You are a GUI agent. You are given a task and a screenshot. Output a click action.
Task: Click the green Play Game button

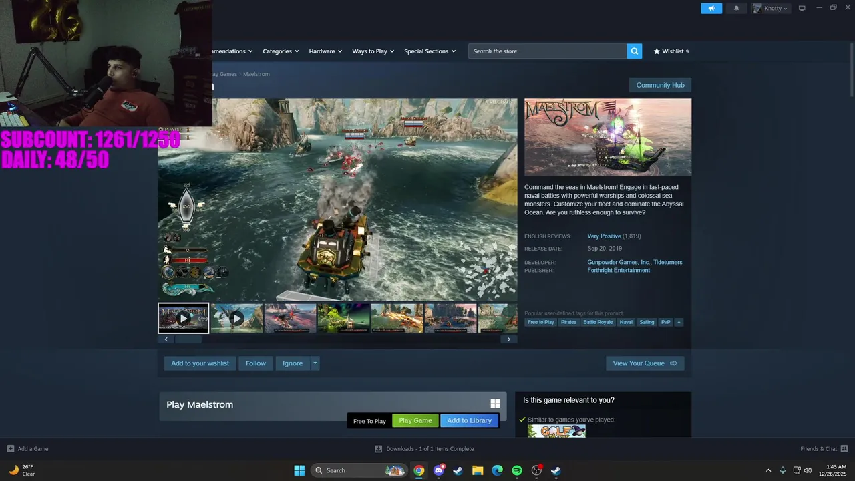tap(415, 420)
